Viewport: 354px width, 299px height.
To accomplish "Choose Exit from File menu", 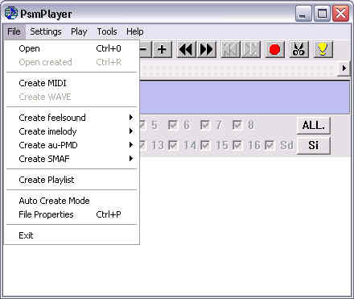I will (x=72, y=235).
